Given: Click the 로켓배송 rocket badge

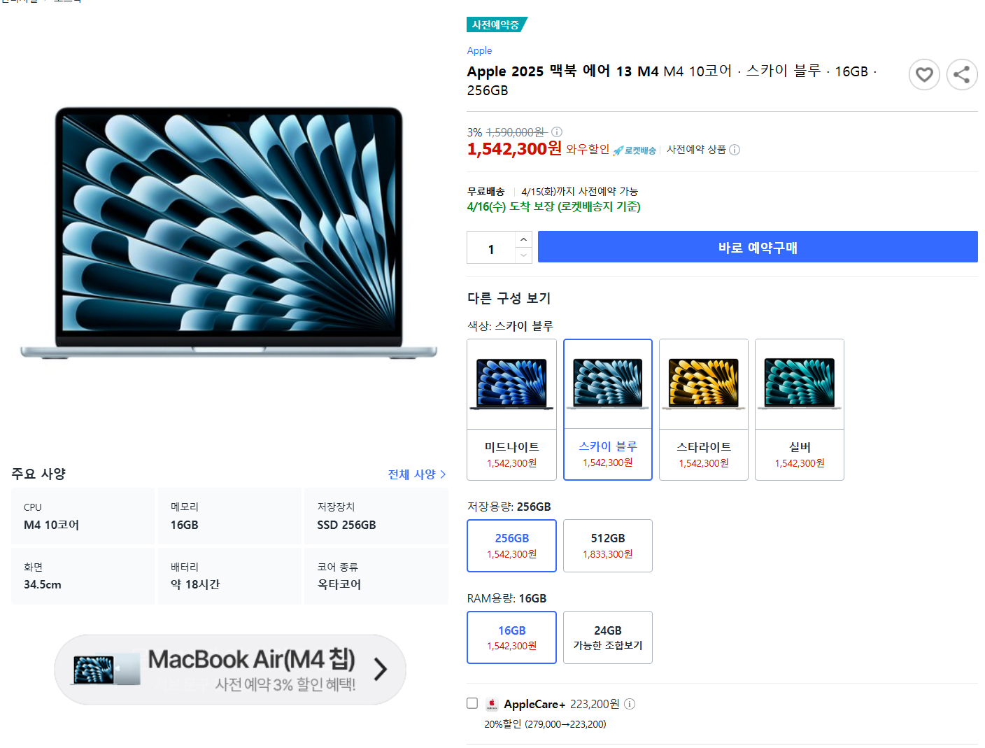Looking at the screenshot, I should (x=635, y=150).
